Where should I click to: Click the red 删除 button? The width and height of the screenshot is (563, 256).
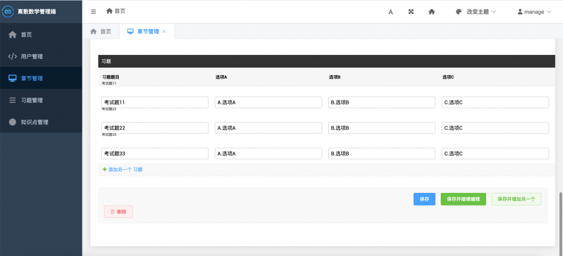pos(118,212)
